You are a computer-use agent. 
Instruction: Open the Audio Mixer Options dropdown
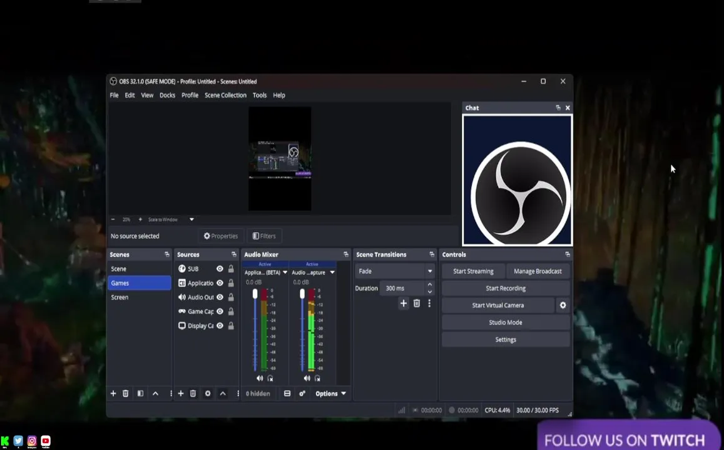click(330, 393)
